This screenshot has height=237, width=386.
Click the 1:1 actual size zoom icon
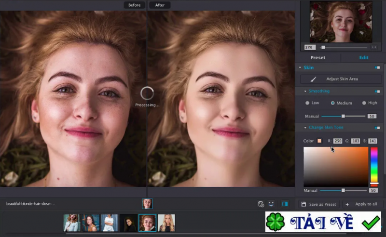click(x=374, y=47)
